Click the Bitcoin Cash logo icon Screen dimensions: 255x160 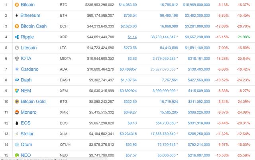17,26
